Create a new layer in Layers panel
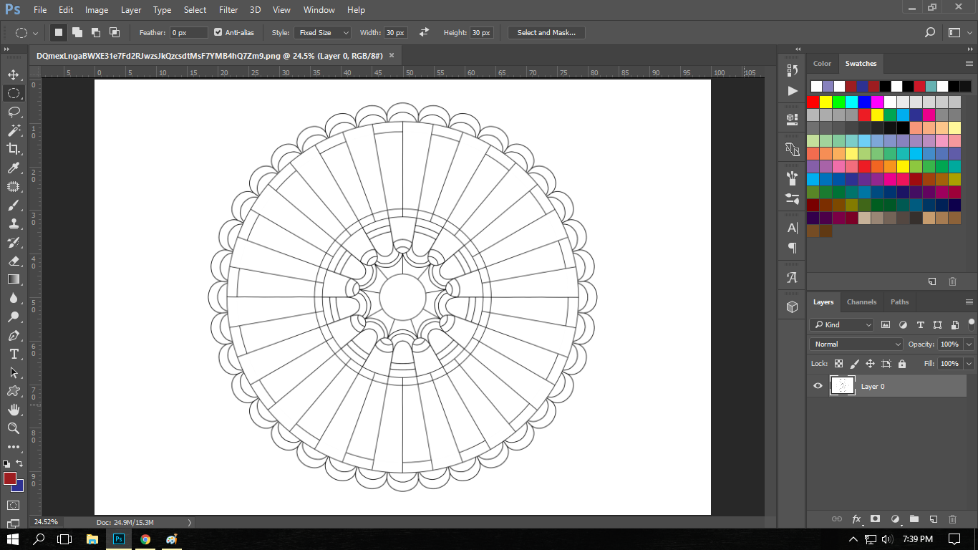Screen dimensions: 978x550 click(934, 519)
